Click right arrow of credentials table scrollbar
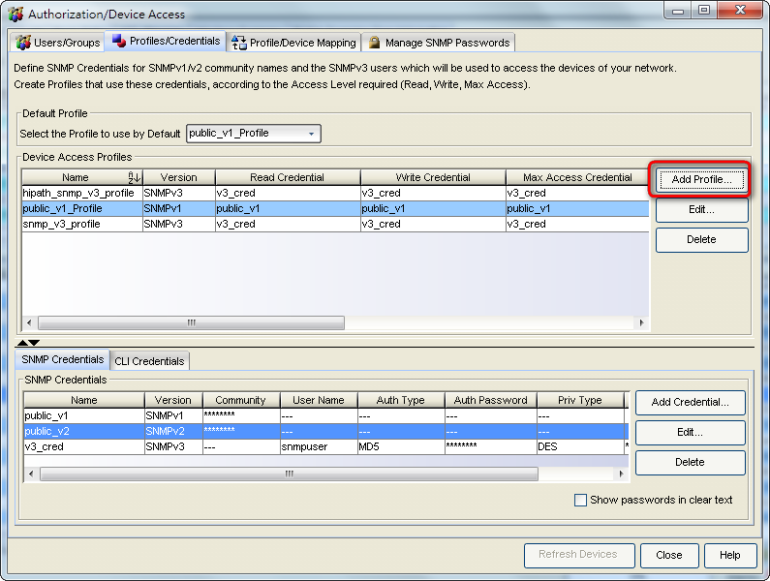 [x=621, y=474]
